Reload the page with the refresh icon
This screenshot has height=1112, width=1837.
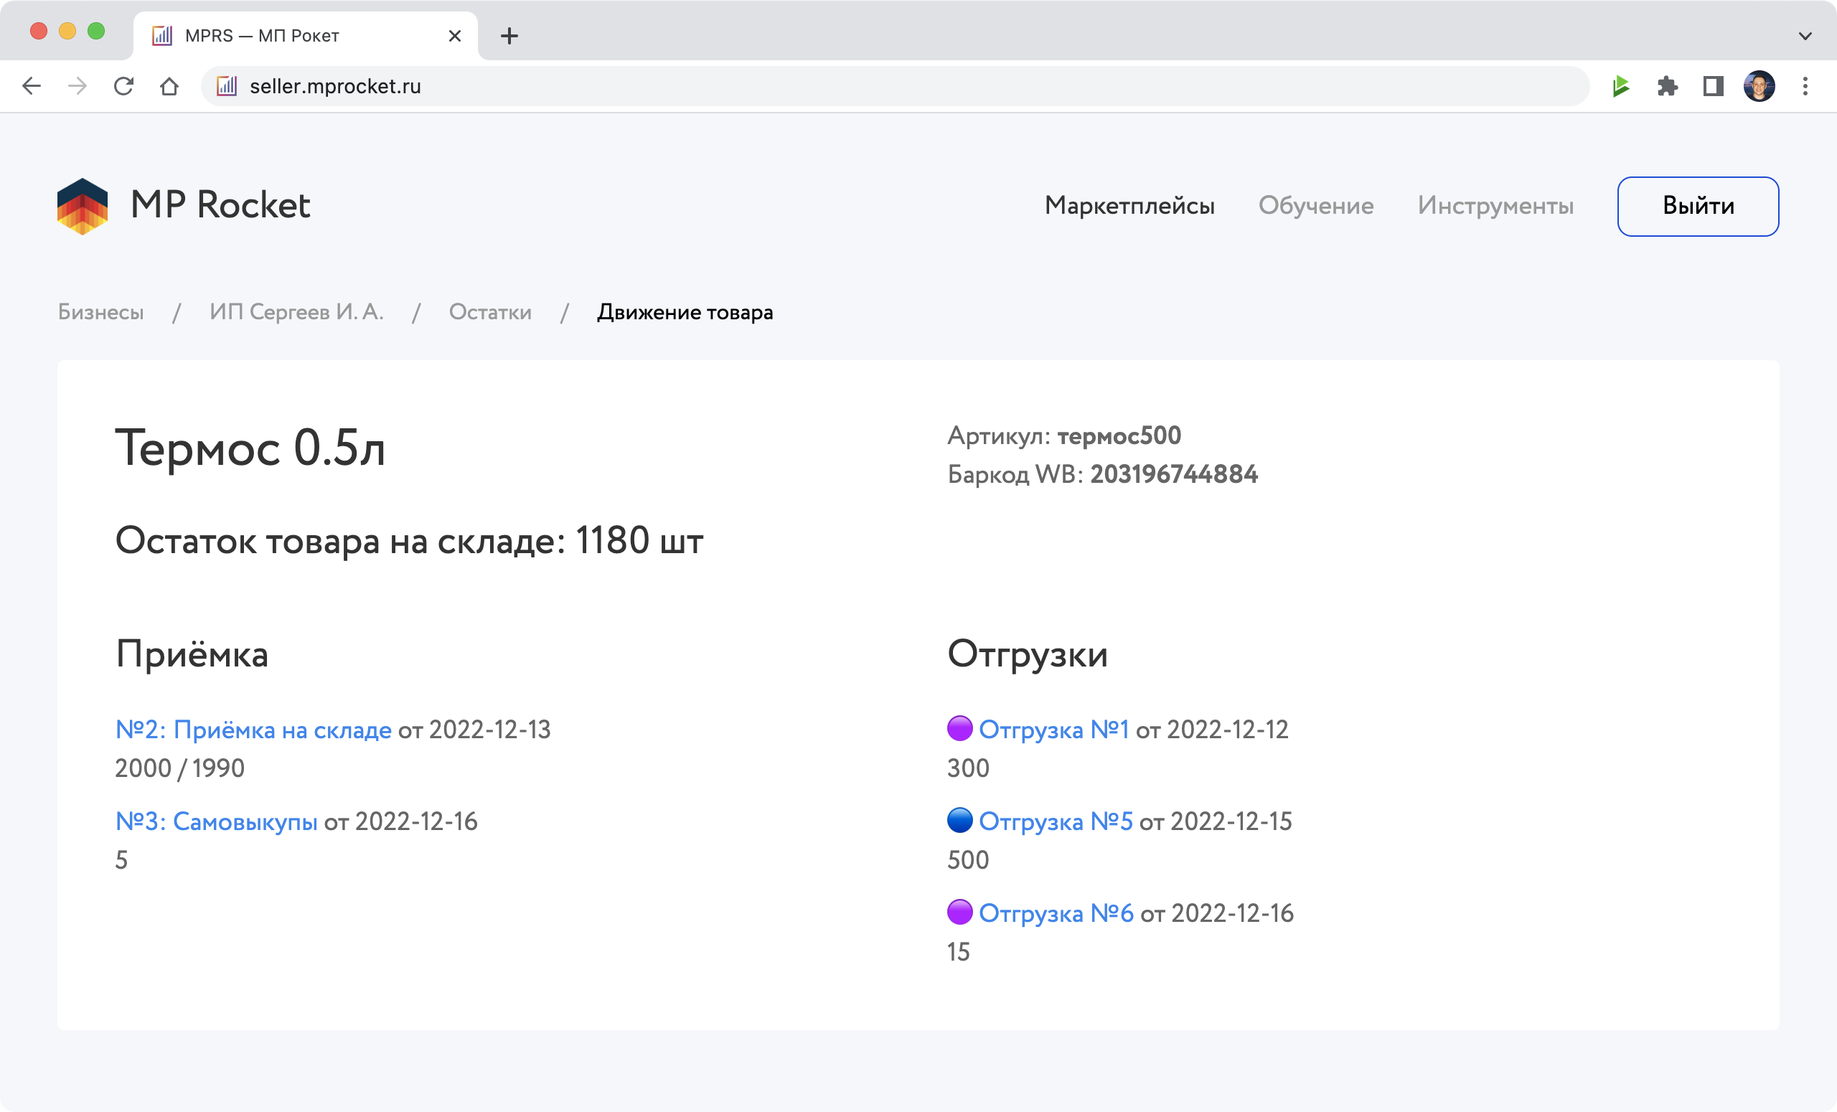click(x=123, y=87)
